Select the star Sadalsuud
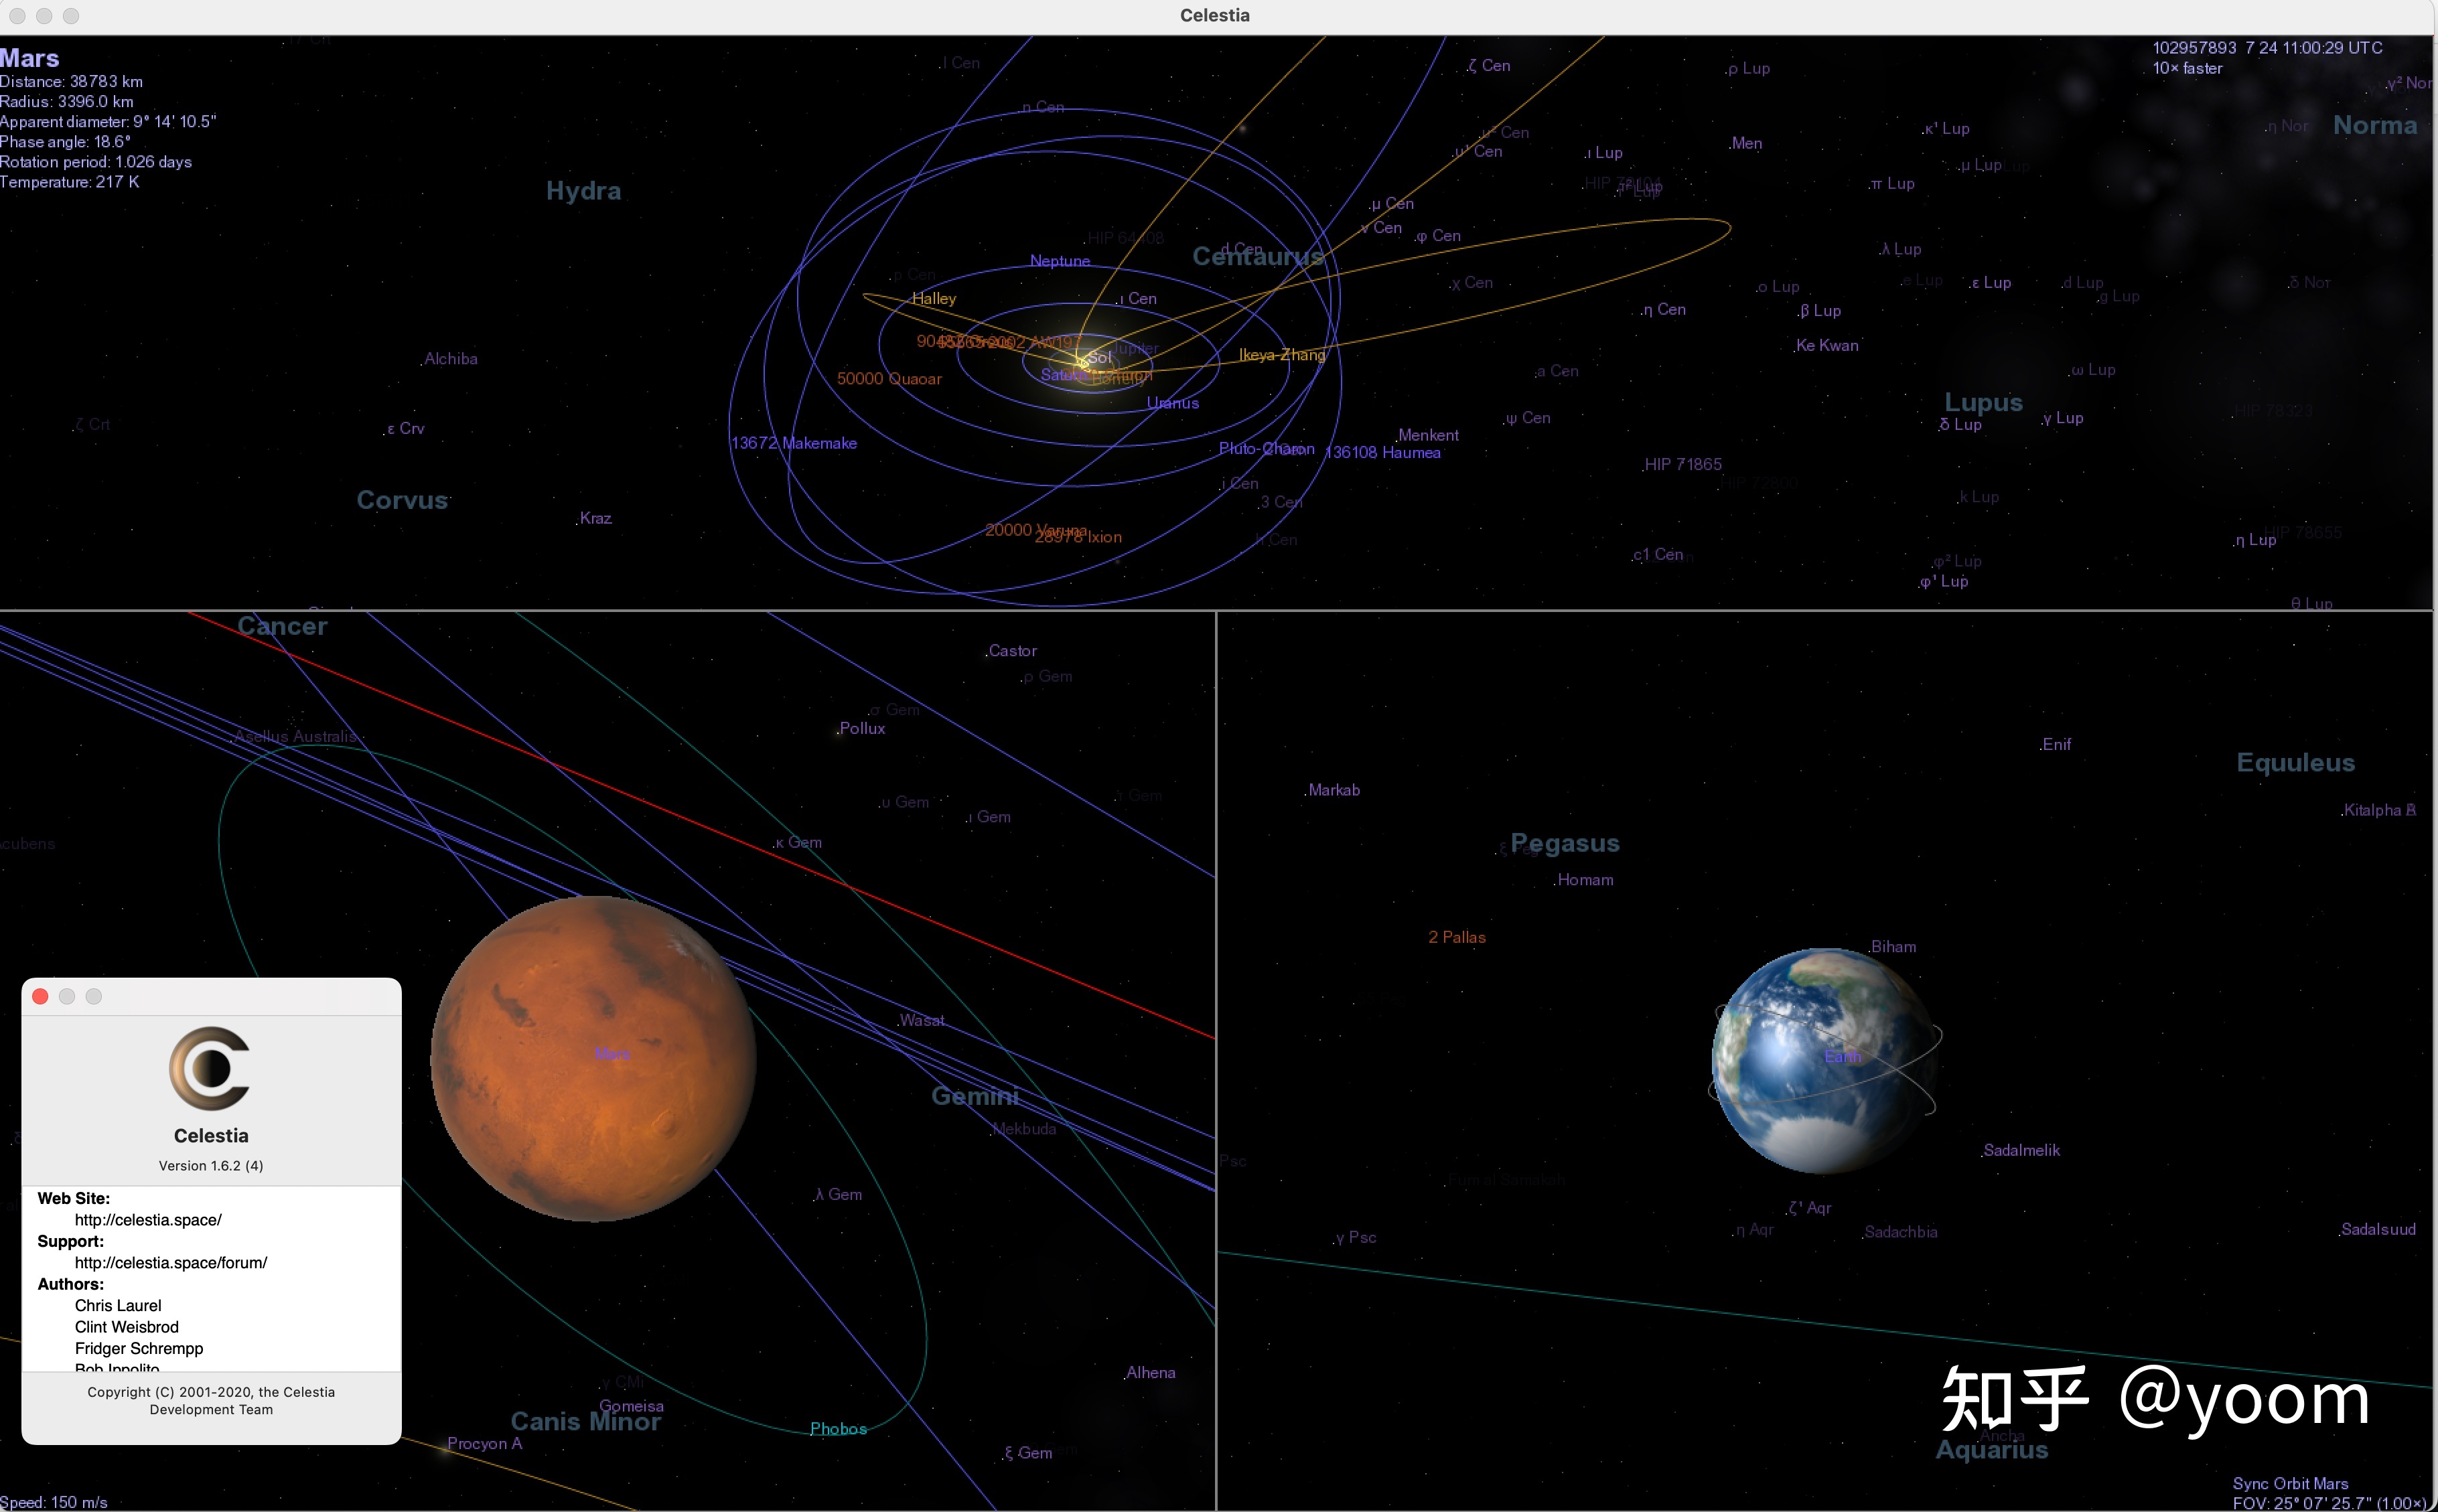Screen dimensions: 2438x1512 coord(2378,1230)
